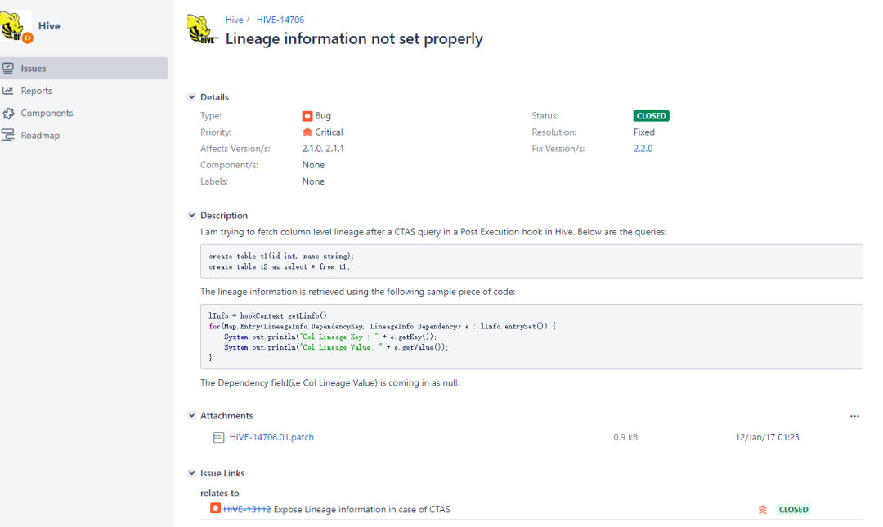Viewport: 883px width, 527px height.
Task: Download the HIVE-14706.01.patch attachment
Action: [x=271, y=437]
